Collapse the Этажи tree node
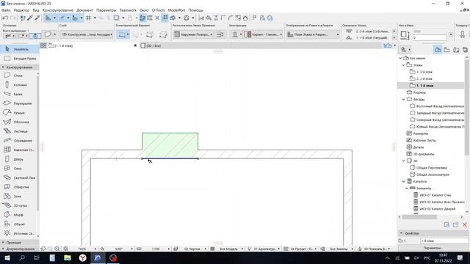The image size is (470, 264). 403,65
